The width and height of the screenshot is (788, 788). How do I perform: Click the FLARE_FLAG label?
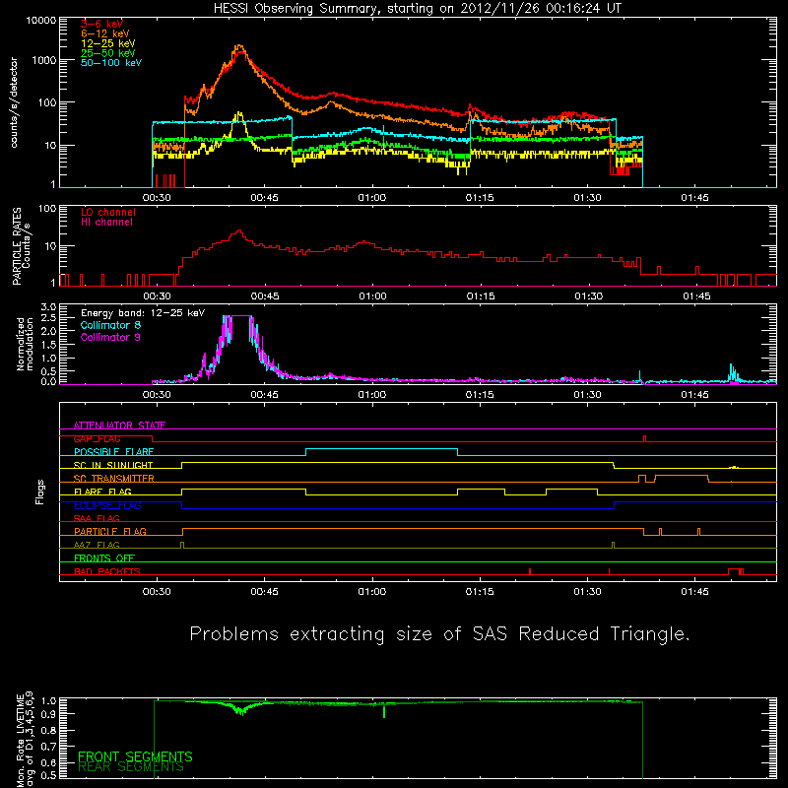pyautogui.click(x=102, y=492)
